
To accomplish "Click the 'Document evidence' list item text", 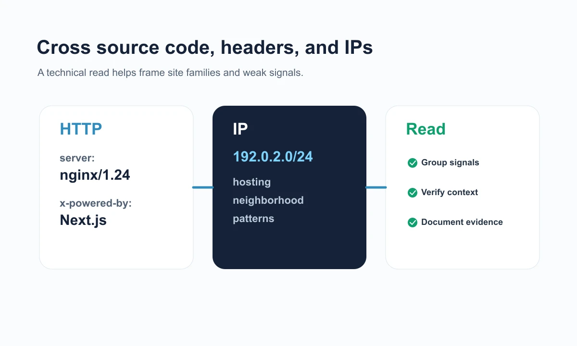I will tap(462, 222).
